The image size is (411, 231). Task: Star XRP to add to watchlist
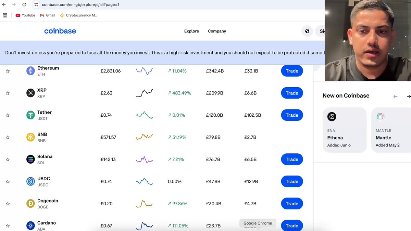(x=8, y=93)
